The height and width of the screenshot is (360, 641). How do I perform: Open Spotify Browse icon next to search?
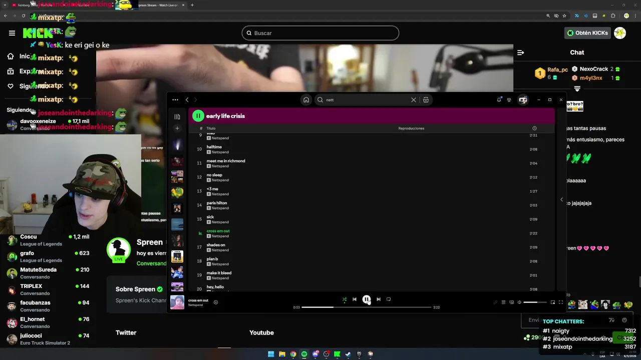point(426,100)
